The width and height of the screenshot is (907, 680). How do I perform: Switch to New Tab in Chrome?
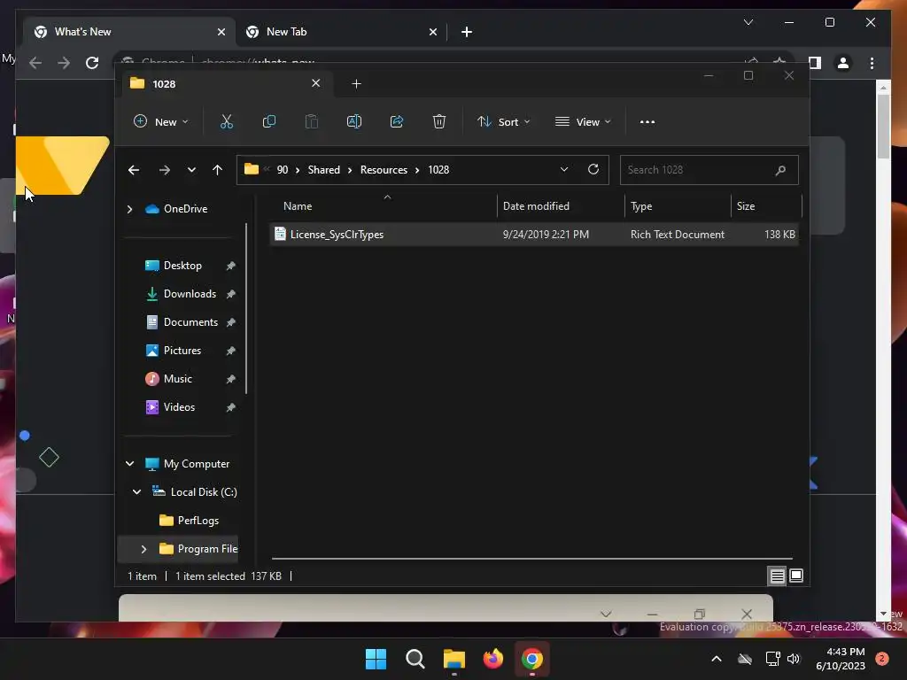(x=341, y=32)
